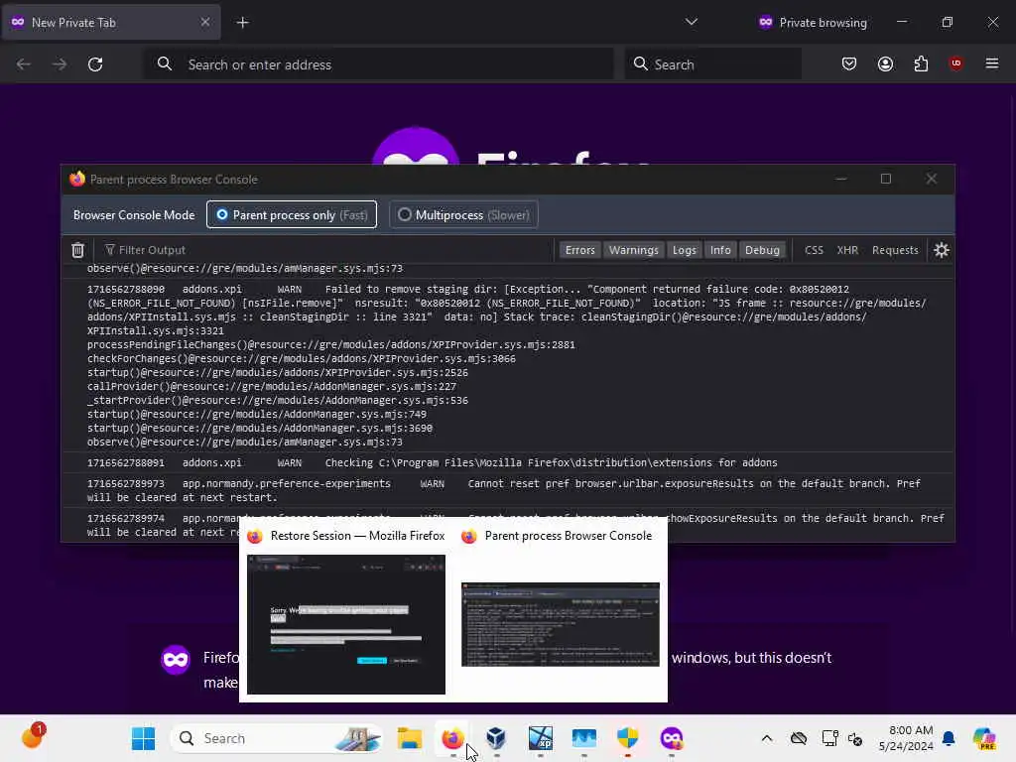Click the OneDrive cloud tray icon
This screenshot has height=762, width=1016.
point(799,738)
